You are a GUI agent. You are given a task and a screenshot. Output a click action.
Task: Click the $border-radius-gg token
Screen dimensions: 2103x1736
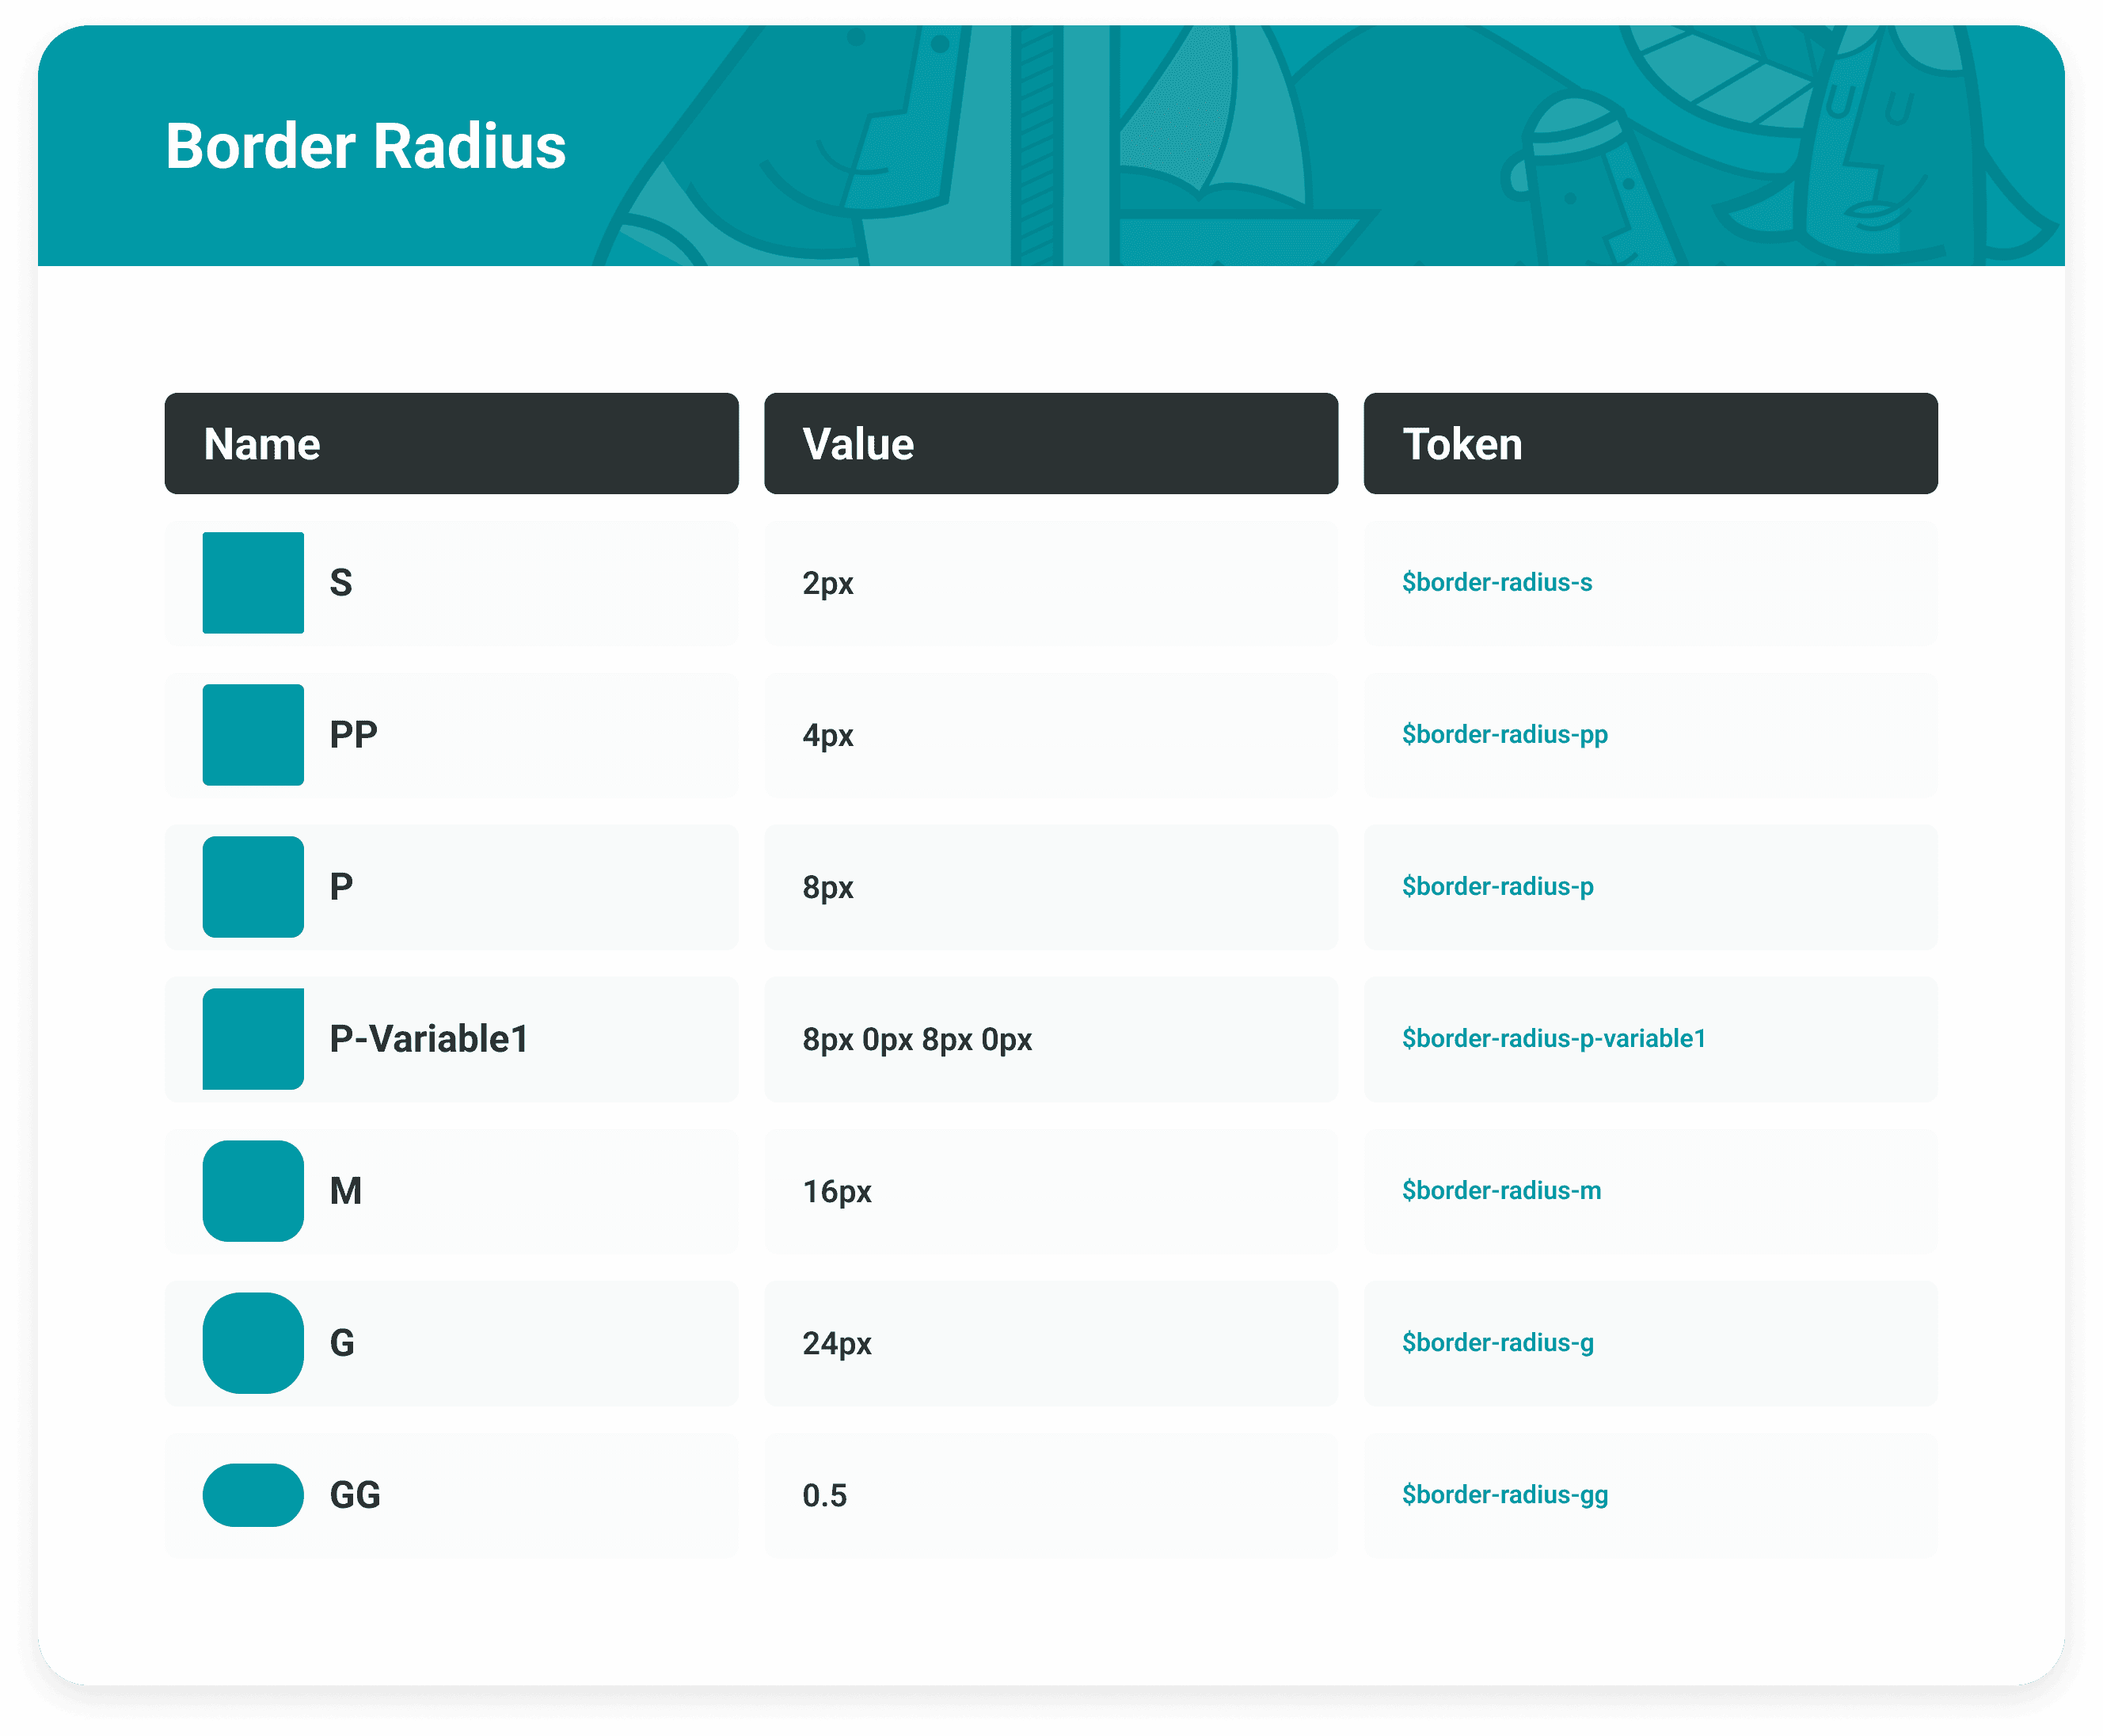pos(1504,1494)
